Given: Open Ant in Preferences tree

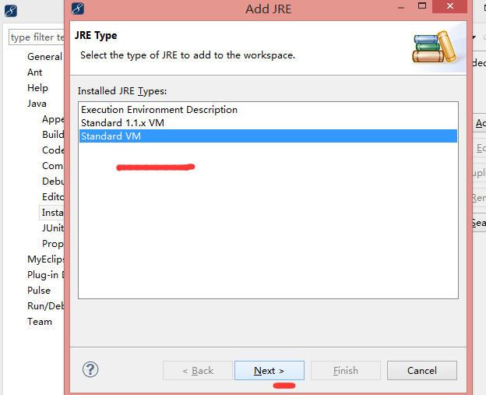Looking at the screenshot, I should click(x=35, y=72).
